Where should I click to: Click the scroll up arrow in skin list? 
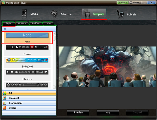click(54, 33)
